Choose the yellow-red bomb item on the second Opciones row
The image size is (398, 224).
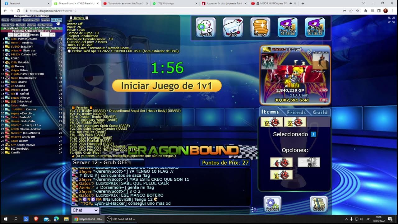point(281,175)
